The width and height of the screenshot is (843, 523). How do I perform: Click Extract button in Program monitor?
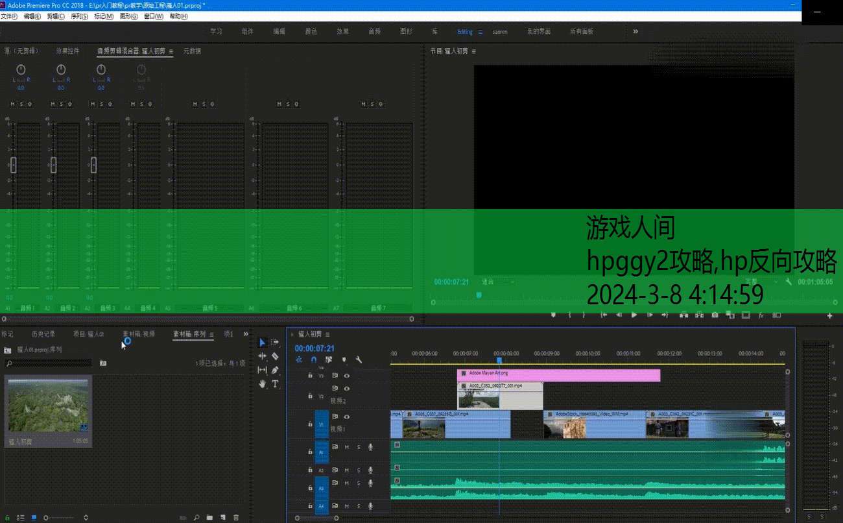(699, 315)
